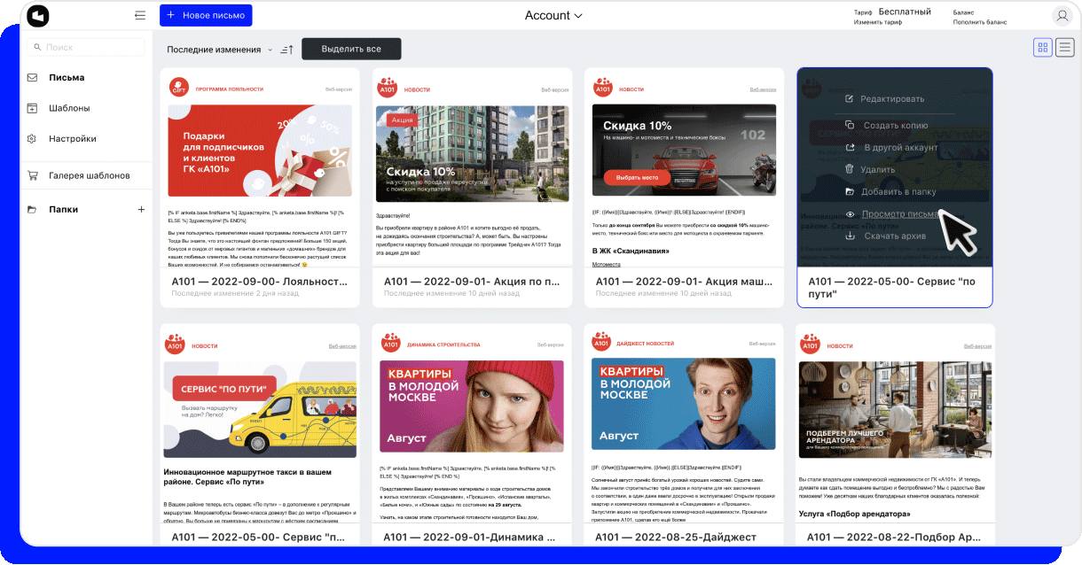Open the gifts banner thumbnail in the loyalty email
Screen dimensions: 1082x565
coord(260,151)
